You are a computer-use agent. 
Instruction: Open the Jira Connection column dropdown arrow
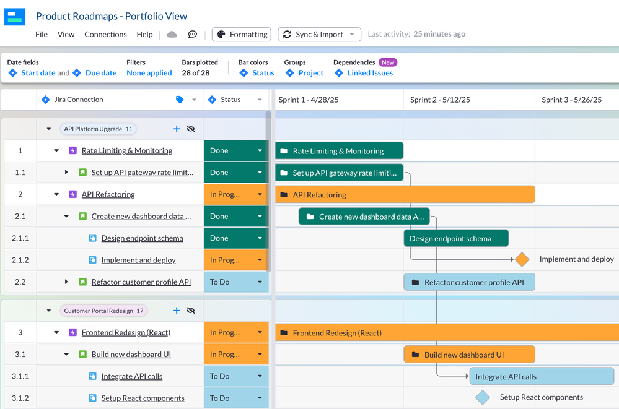pyautogui.click(x=194, y=100)
